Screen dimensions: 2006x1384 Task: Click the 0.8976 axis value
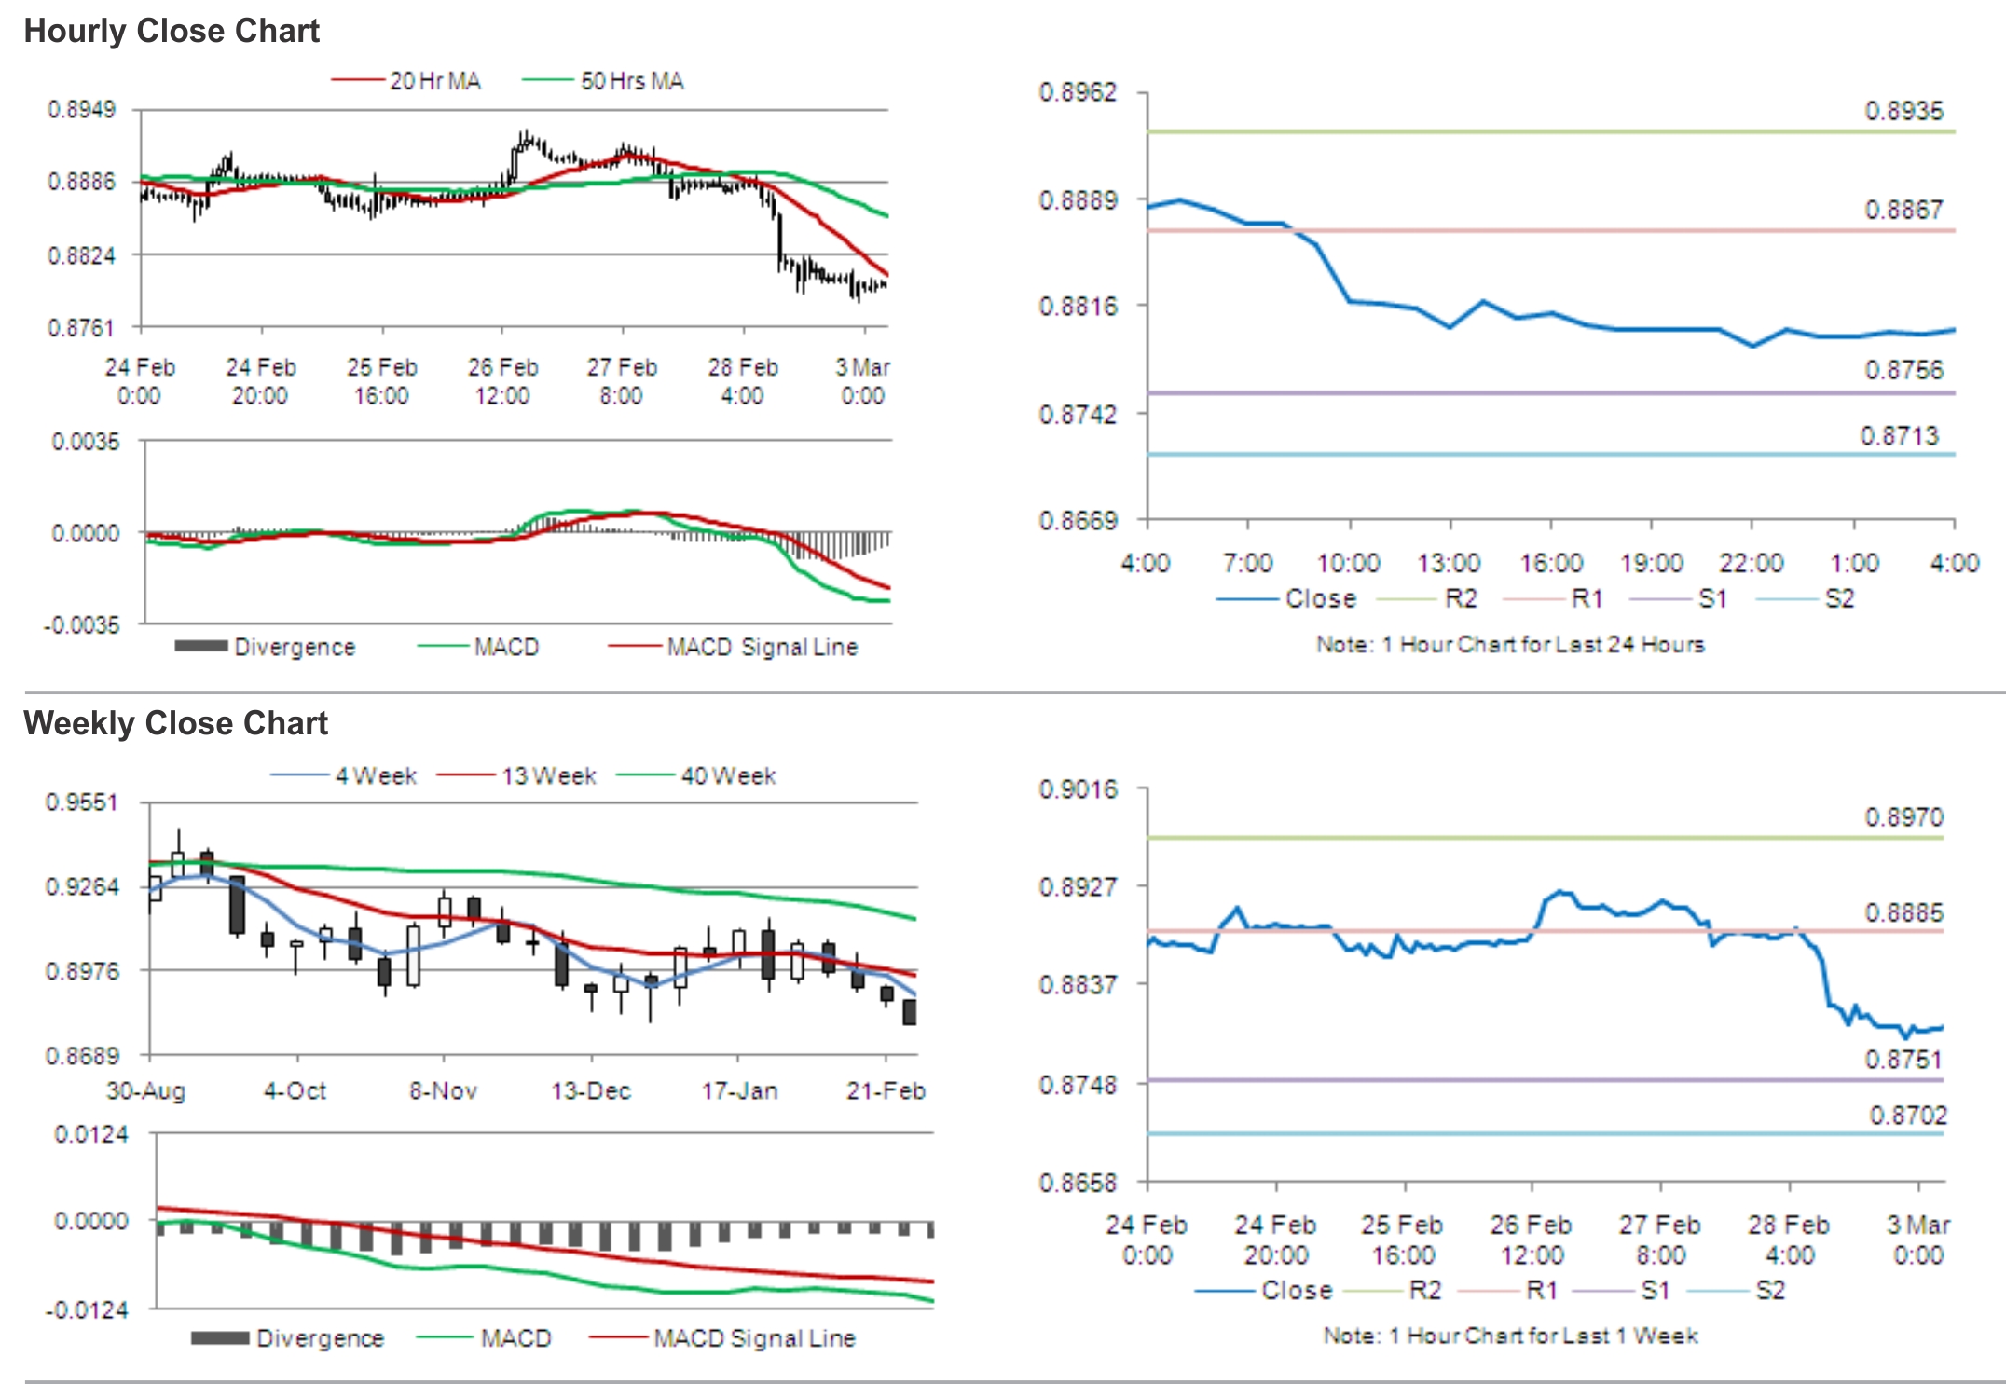pyautogui.click(x=82, y=971)
